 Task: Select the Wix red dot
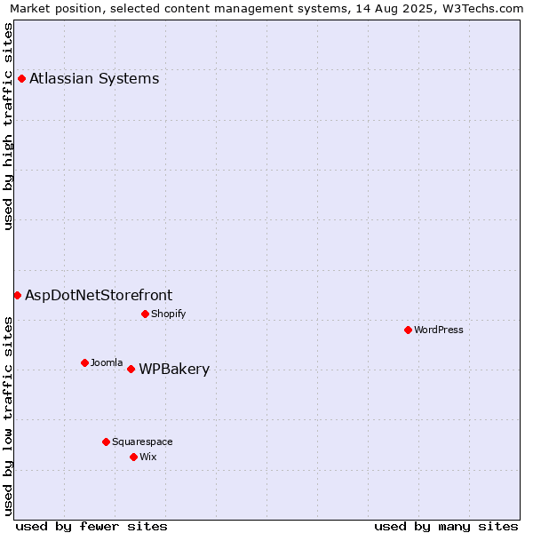133,457
